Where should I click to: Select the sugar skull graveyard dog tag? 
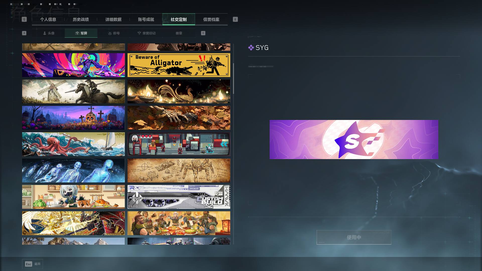point(73,118)
